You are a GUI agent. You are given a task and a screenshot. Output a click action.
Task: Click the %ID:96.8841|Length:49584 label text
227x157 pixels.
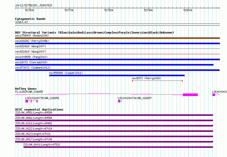(34, 118)
